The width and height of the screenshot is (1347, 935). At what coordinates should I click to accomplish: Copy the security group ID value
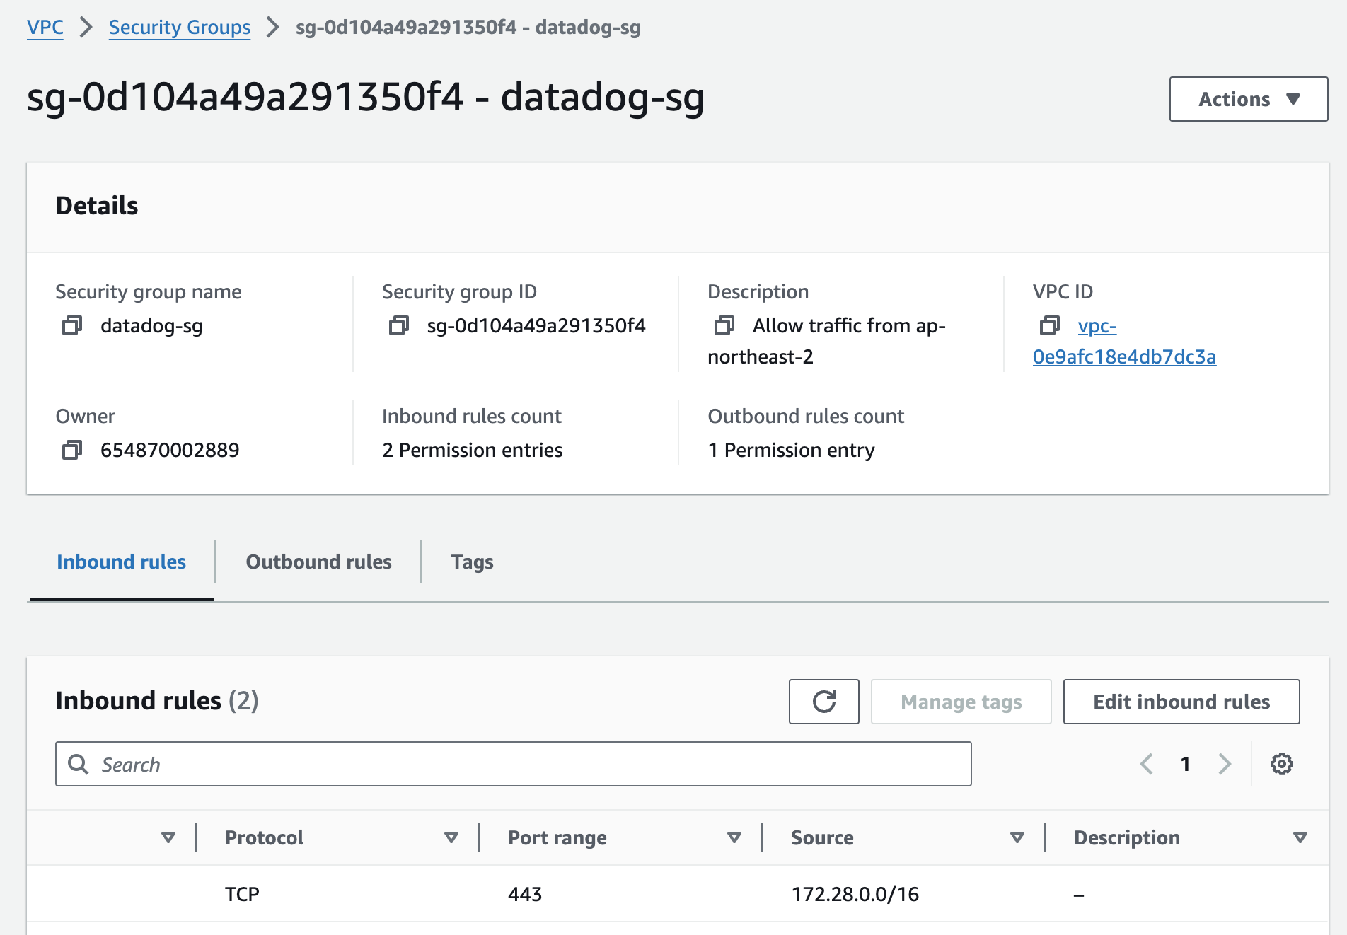[x=399, y=325]
